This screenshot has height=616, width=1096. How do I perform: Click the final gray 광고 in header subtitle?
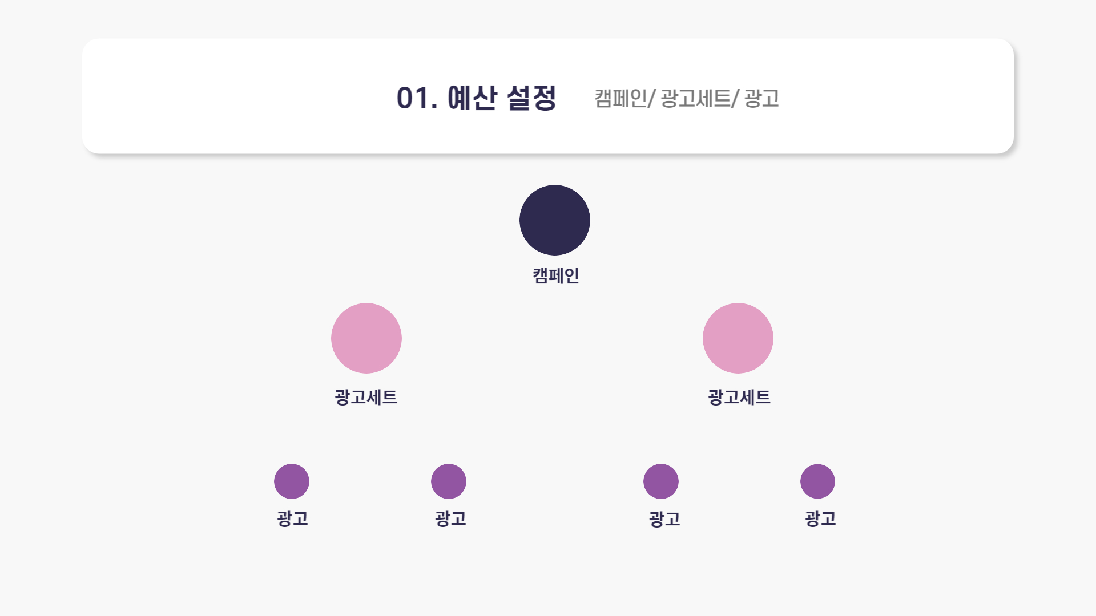762,98
